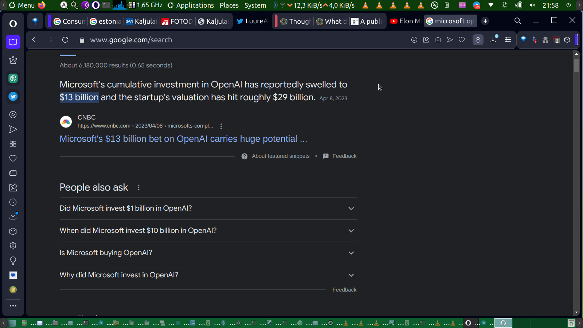
Task: Expand "Is Microsoft buying OpenAI?" question
Action: click(x=208, y=253)
